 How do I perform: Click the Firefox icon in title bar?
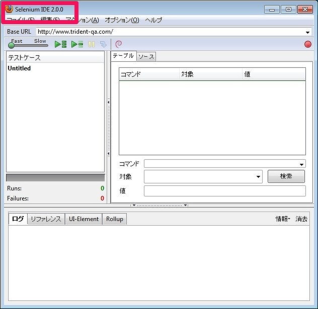9,10
